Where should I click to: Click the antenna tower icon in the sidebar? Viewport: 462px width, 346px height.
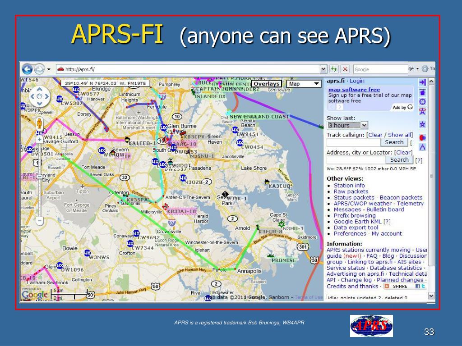[x=422, y=111]
